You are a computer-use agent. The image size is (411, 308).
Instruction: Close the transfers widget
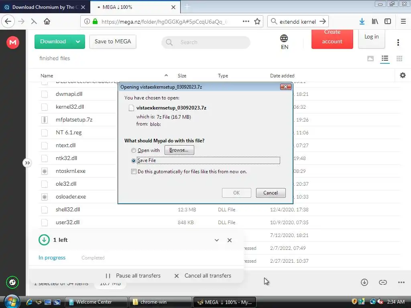point(230,240)
